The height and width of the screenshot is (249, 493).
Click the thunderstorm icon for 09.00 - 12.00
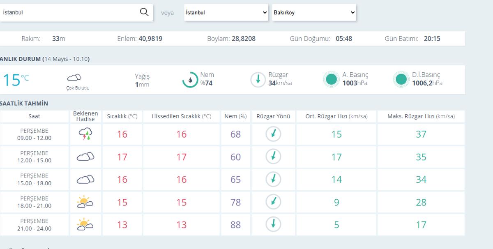(85, 134)
